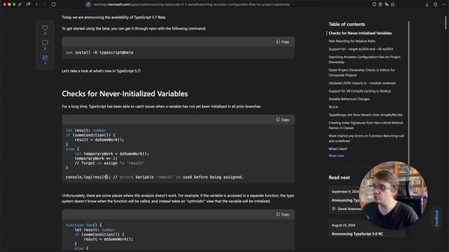Jump to 'Validated JSON Imports' section

362,83
